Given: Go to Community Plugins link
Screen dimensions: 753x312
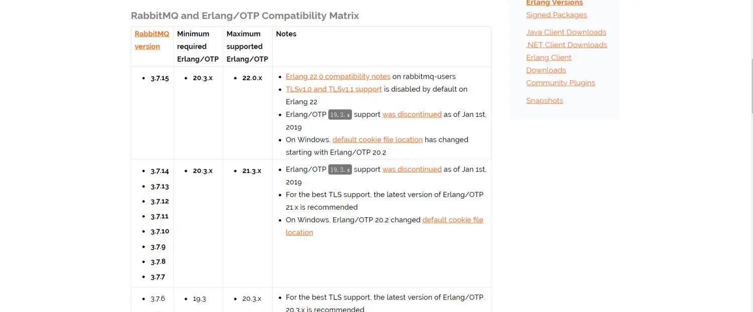Looking at the screenshot, I should pyautogui.click(x=560, y=83).
